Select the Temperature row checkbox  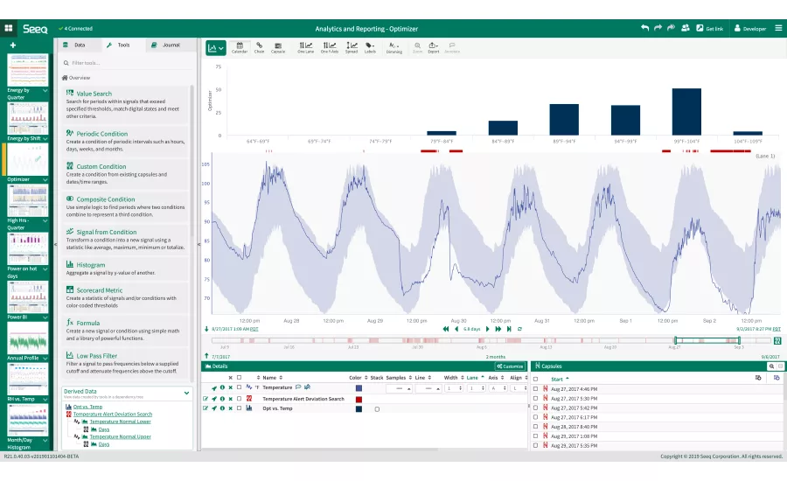[239, 387]
